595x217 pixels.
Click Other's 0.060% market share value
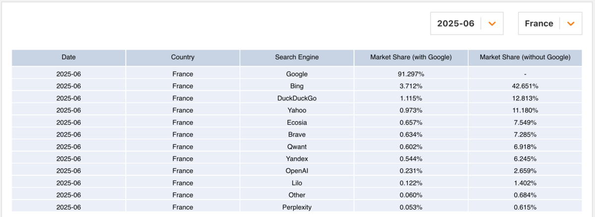[x=411, y=195]
